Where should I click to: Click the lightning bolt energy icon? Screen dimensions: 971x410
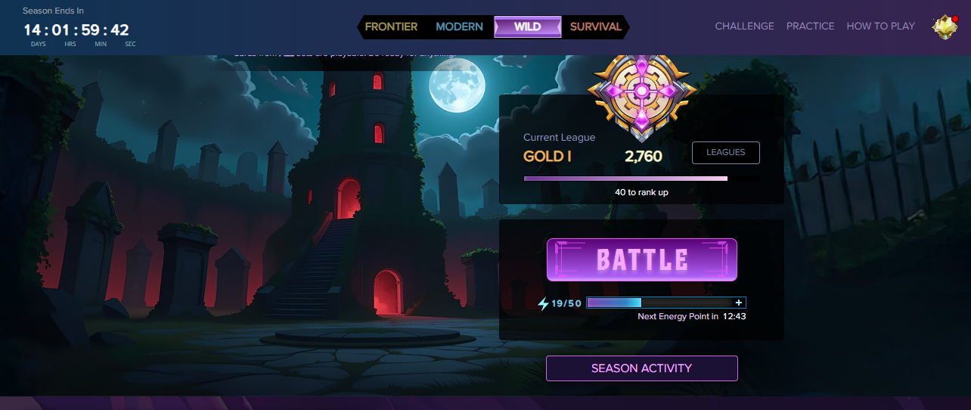543,303
